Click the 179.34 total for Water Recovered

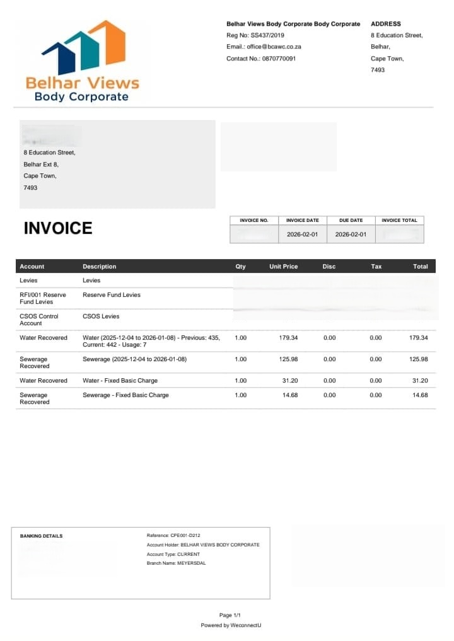click(419, 338)
